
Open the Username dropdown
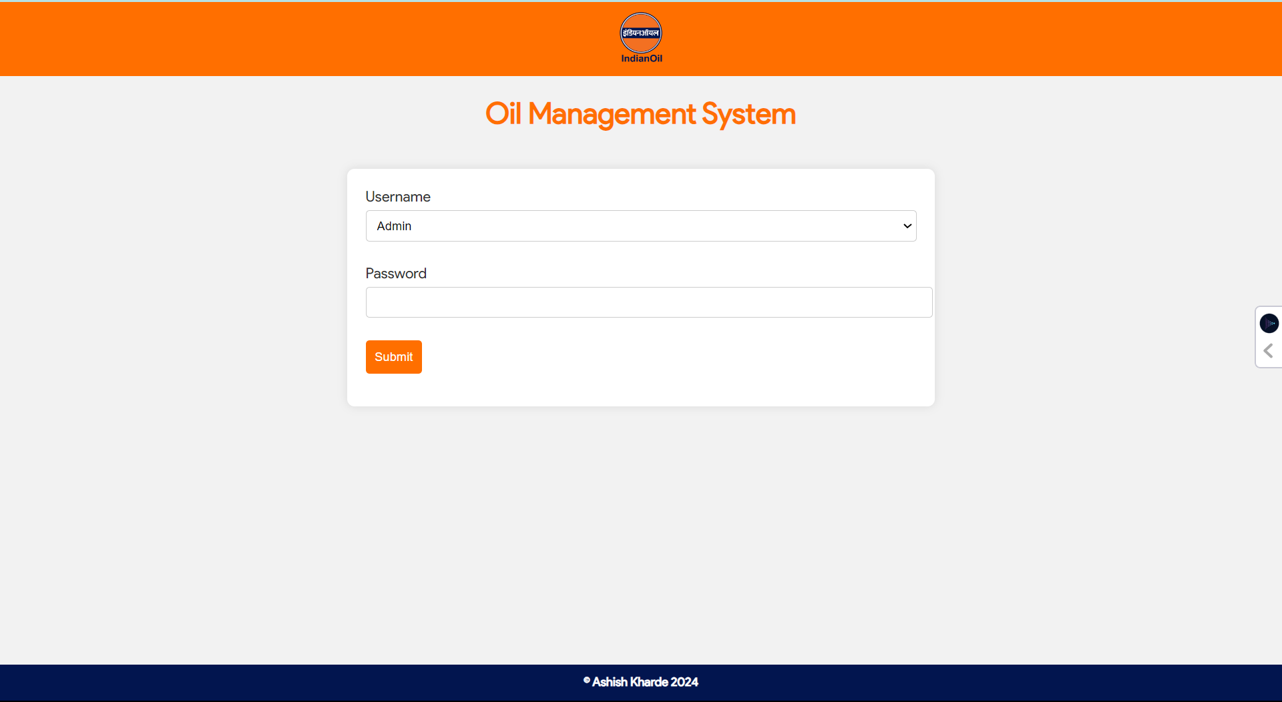click(640, 226)
